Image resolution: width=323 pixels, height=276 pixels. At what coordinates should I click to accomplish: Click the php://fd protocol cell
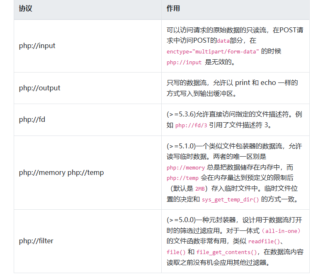32,119
